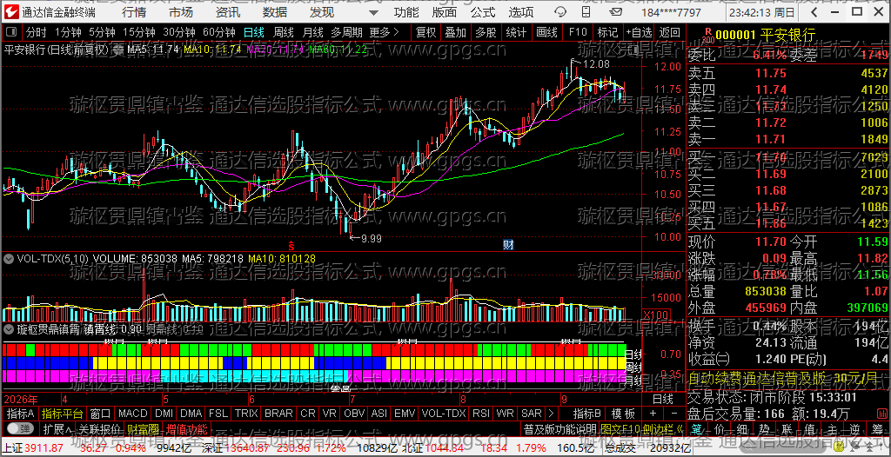Screen dimensions: 891x457
Task: Select the BRAR indicator tab
Action: click(x=278, y=413)
